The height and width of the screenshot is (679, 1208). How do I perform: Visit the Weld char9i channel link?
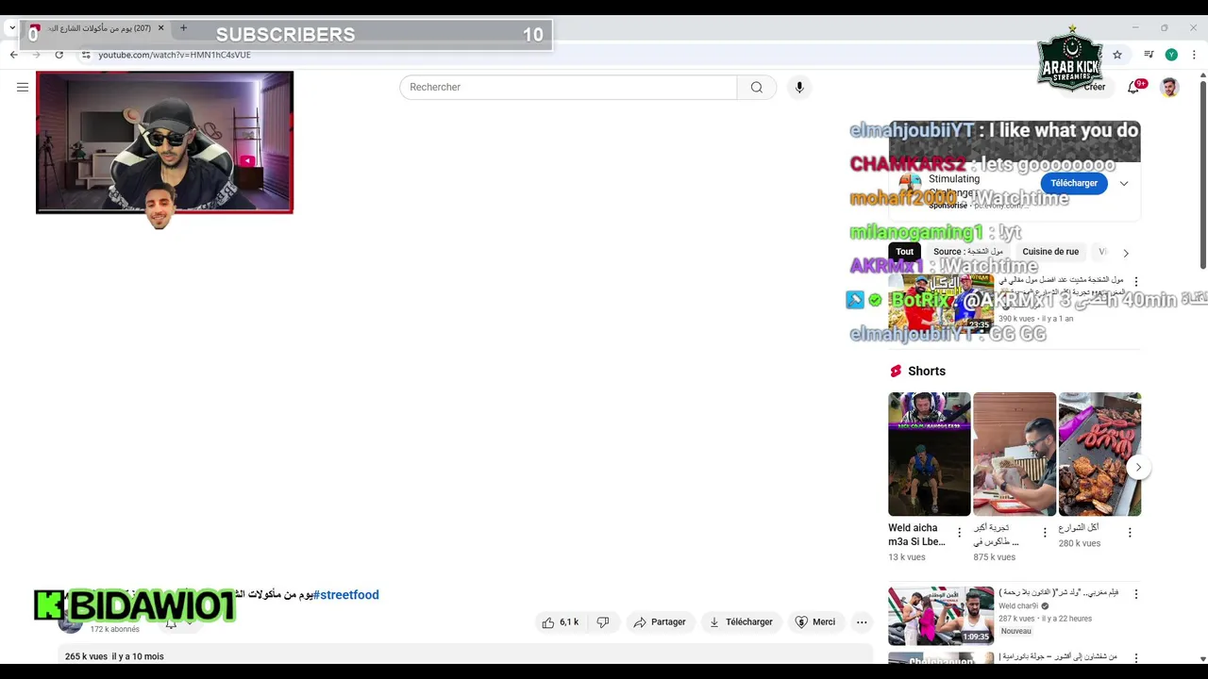(x=1018, y=606)
